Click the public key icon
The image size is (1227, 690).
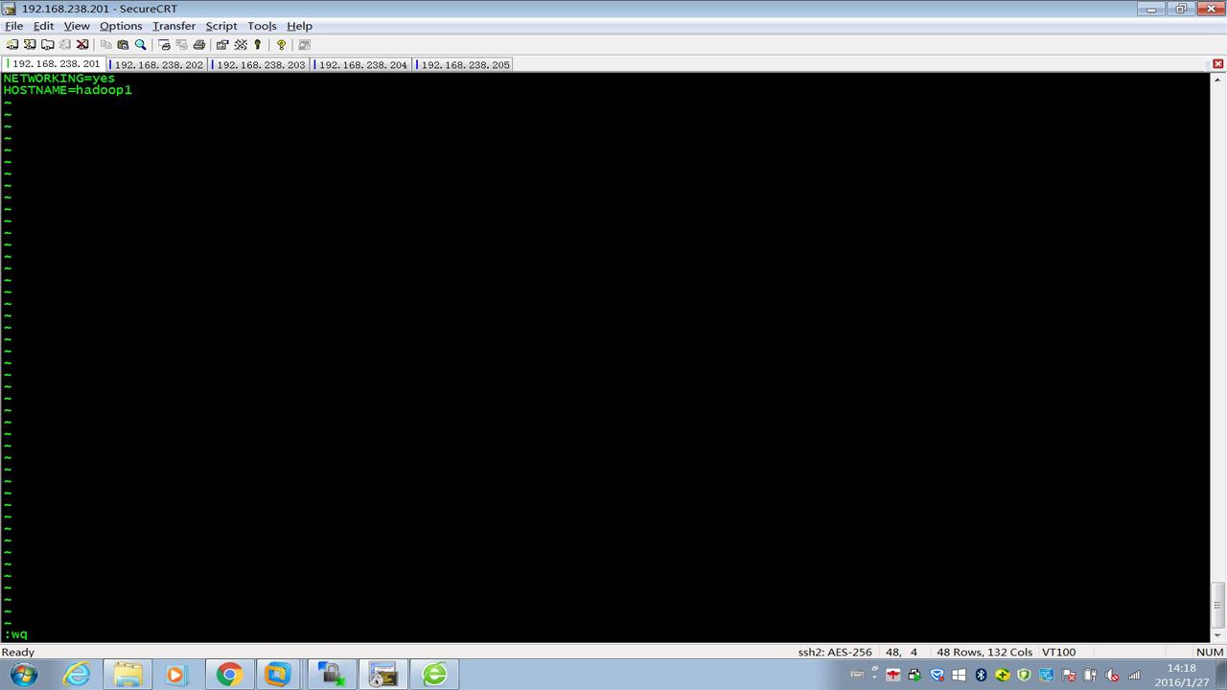[x=258, y=44]
